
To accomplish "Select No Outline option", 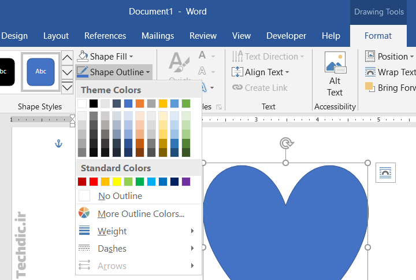I will (x=139, y=196).
